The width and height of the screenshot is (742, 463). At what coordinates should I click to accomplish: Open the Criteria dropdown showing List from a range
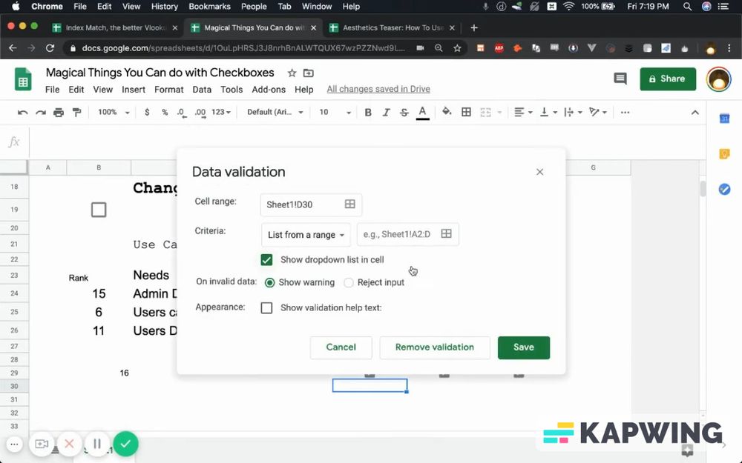[x=305, y=234]
